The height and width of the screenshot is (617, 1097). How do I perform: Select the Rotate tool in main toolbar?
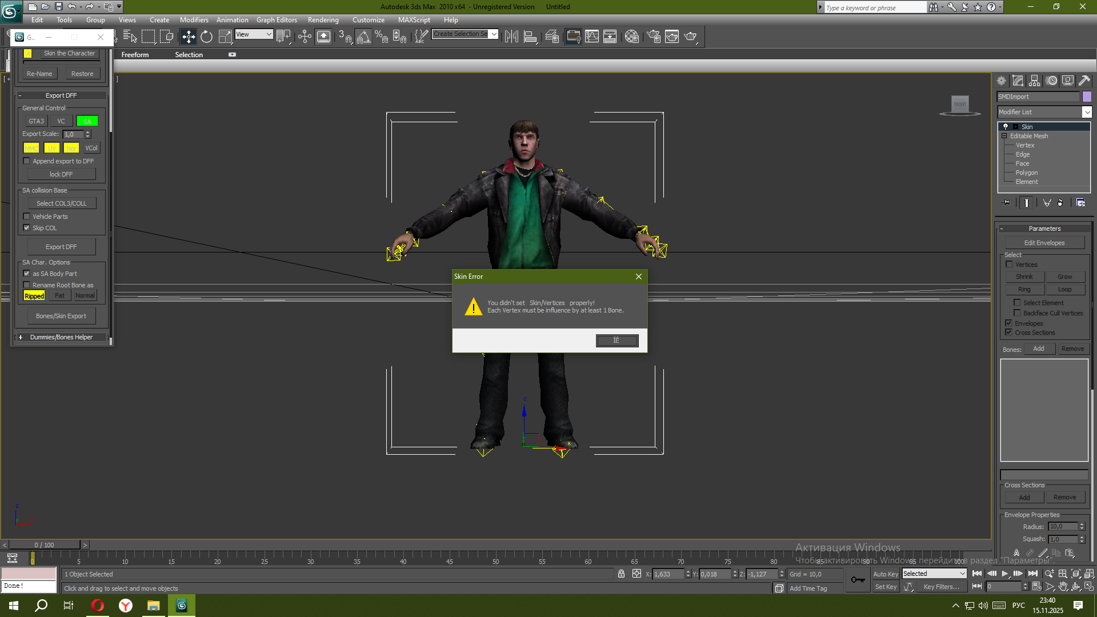206,37
